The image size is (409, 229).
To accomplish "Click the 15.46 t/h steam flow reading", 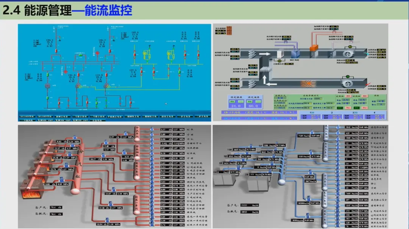I will [104, 208].
